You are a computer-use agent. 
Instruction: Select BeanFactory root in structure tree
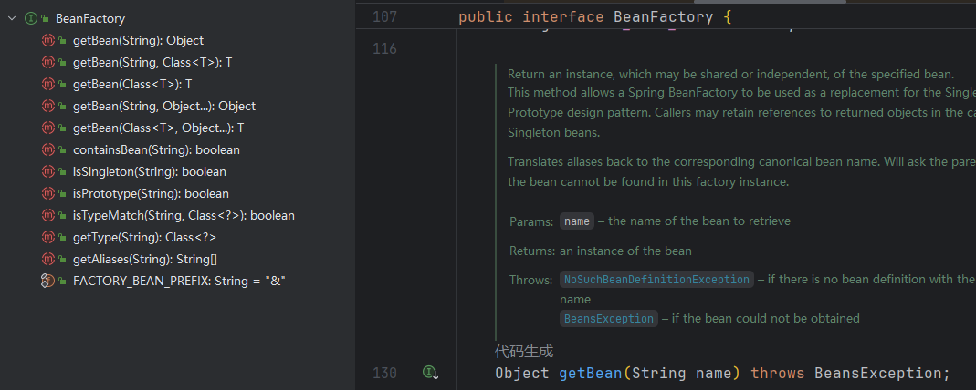pyautogui.click(x=90, y=18)
